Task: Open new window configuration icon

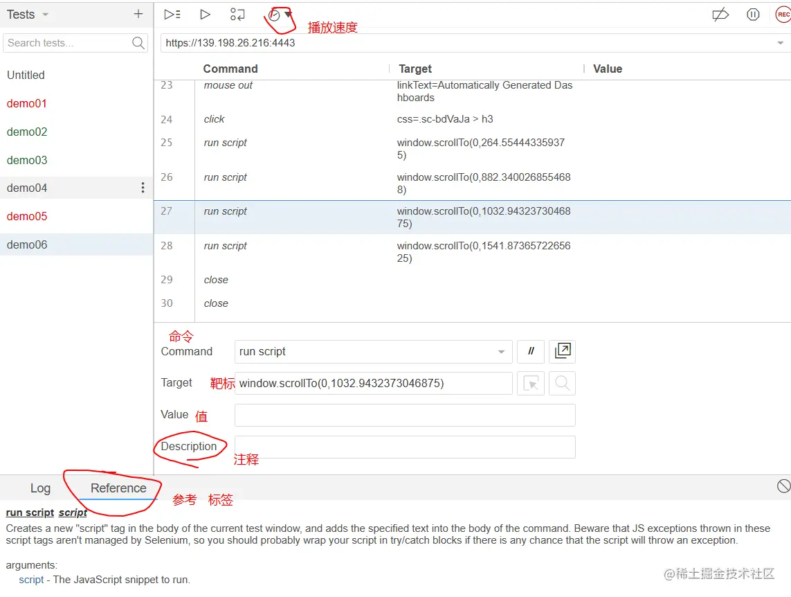Action: (x=562, y=351)
